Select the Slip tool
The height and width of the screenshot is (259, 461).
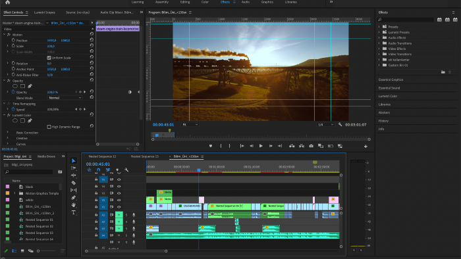pos(74,190)
